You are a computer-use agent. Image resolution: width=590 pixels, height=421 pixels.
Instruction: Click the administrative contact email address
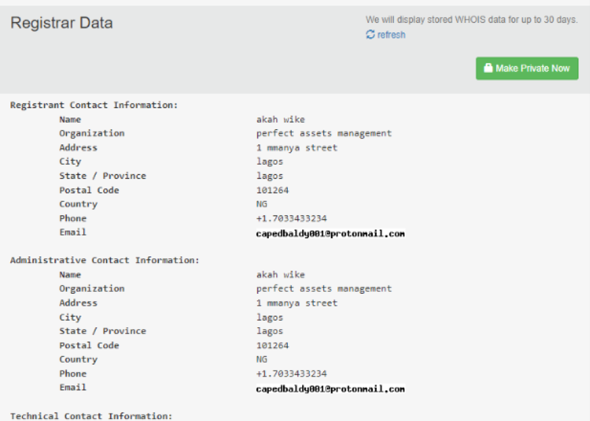[x=330, y=389]
